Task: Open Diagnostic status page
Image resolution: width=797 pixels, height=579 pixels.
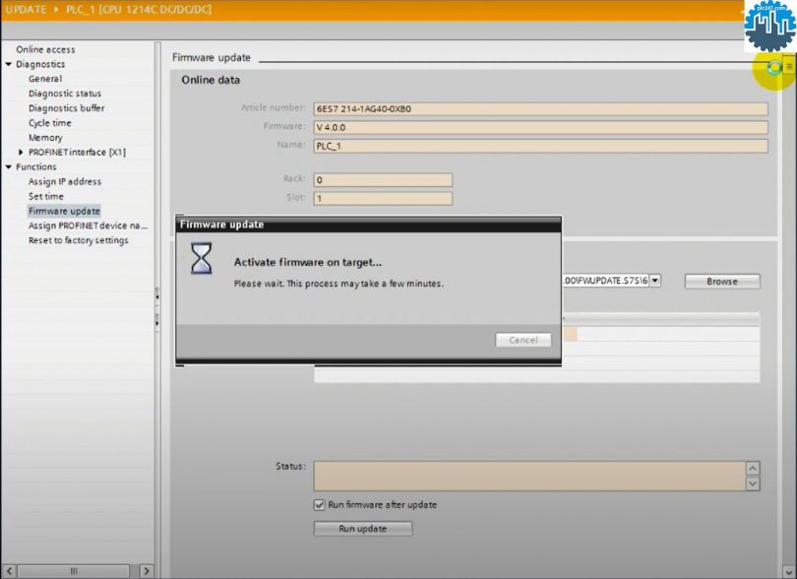Action: (65, 94)
